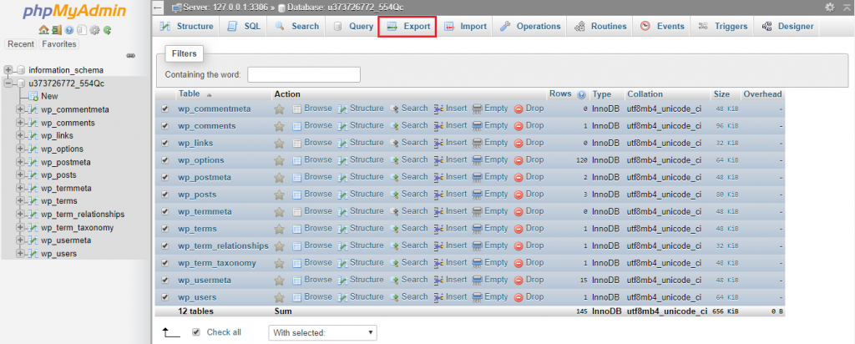Click the page settings gear at top right
The width and height of the screenshot is (855, 344).
coord(829,7)
